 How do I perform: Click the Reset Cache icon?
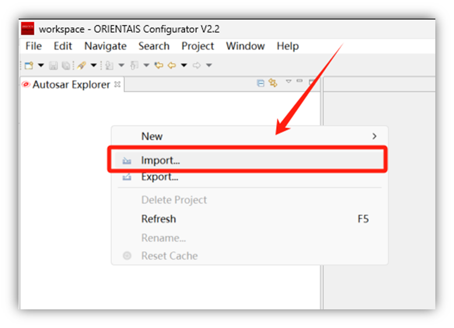click(127, 256)
